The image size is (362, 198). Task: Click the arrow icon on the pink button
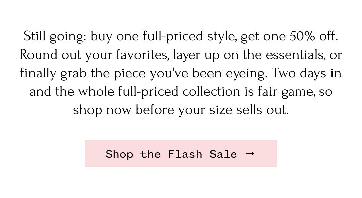pyautogui.click(x=250, y=154)
